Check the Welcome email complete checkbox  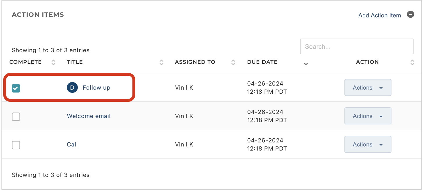point(16,117)
